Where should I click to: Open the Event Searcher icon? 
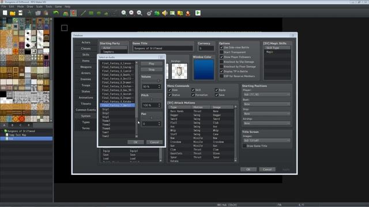pos(172,13)
